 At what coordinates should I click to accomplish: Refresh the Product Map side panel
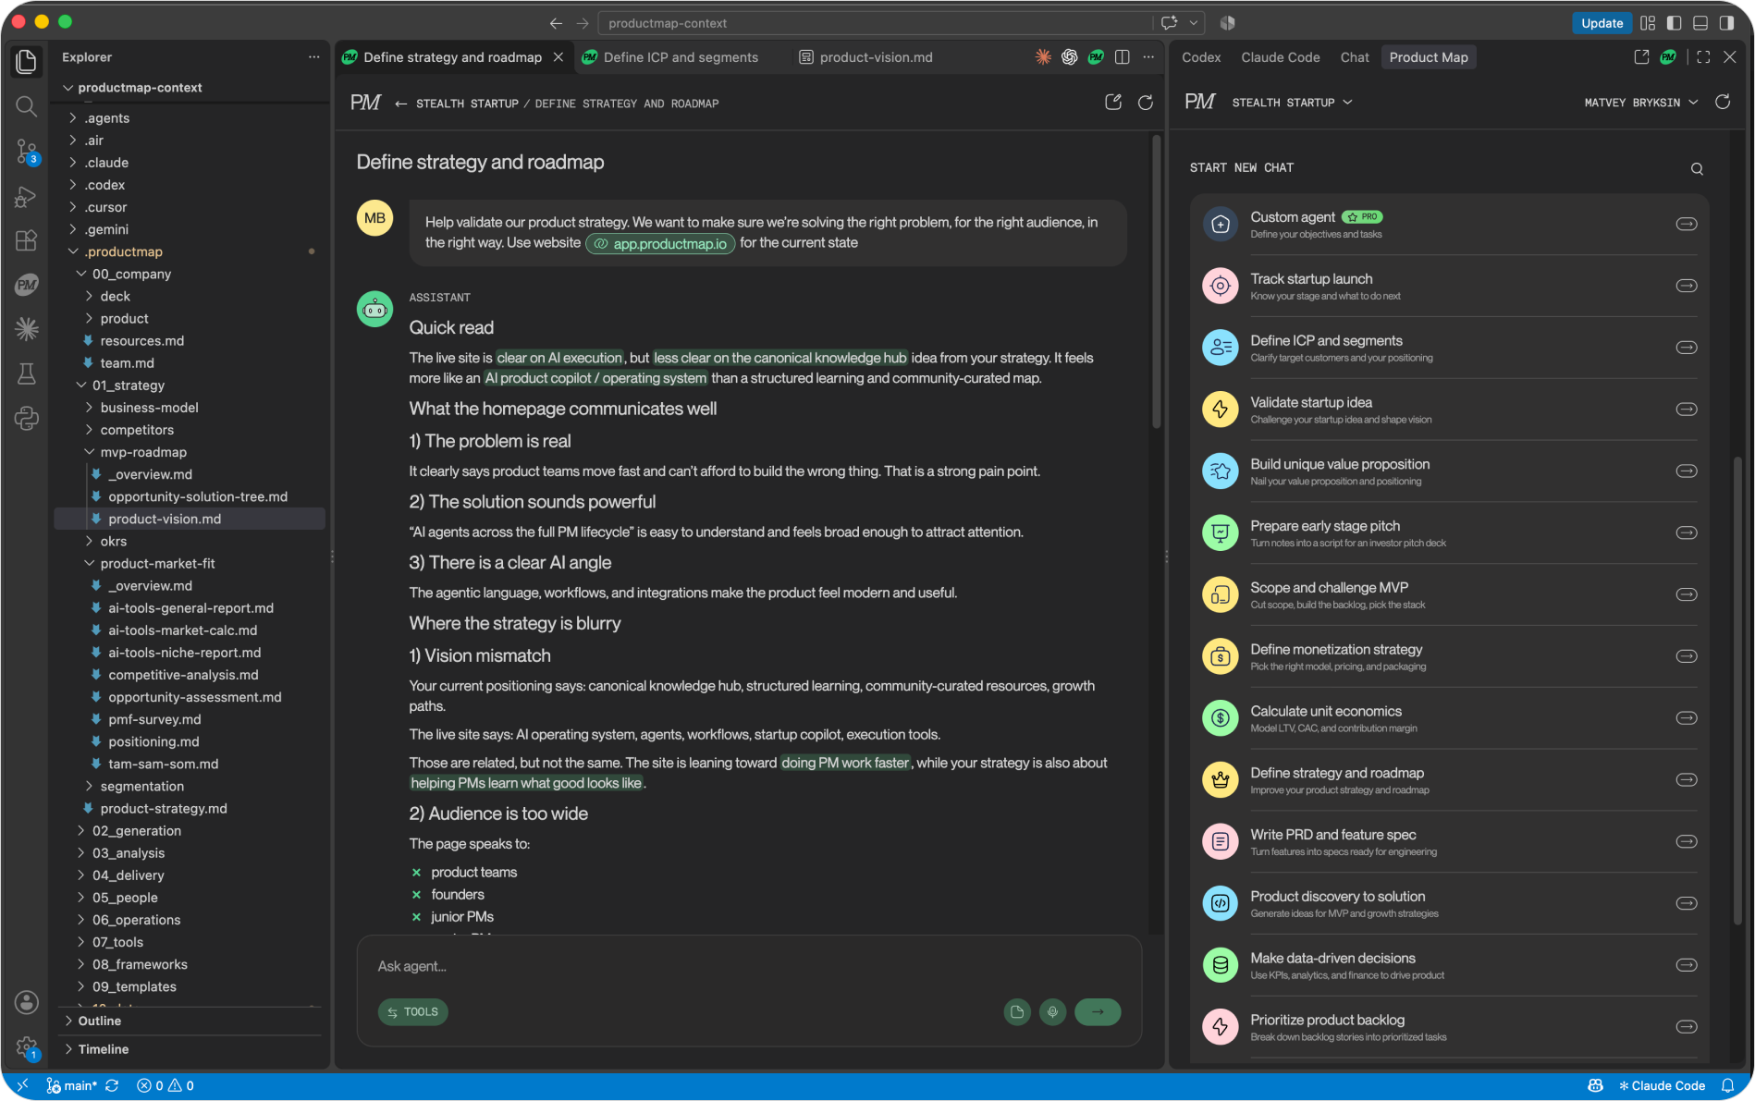[x=1723, y=102]
